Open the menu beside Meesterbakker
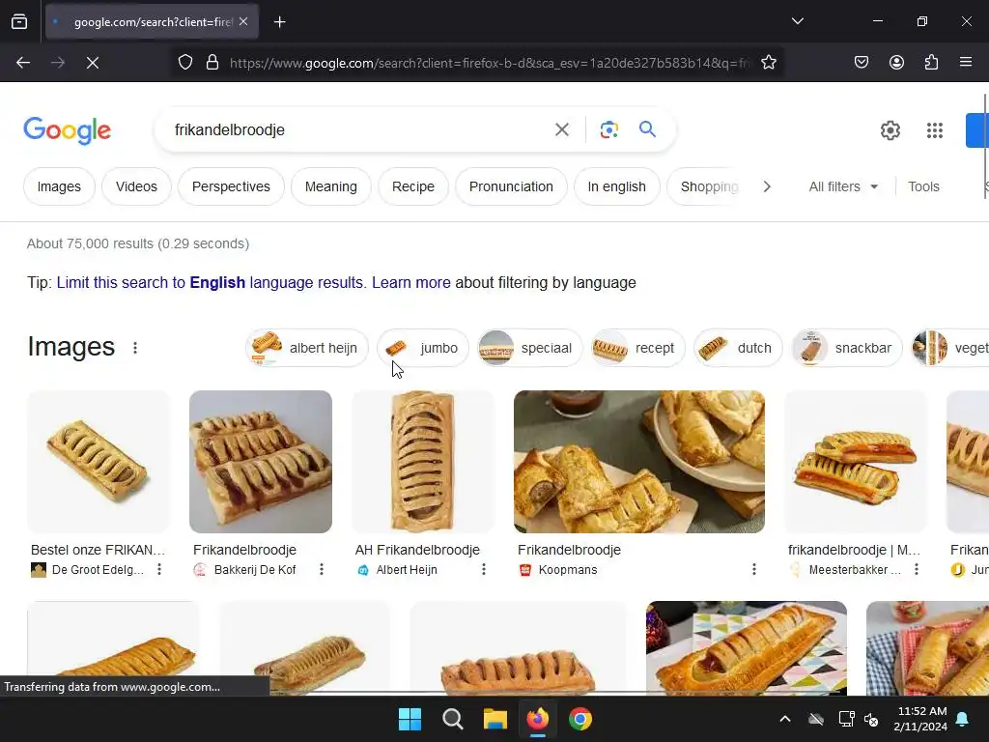The height and width of the screenshot is (742, 989). (917, 570)
